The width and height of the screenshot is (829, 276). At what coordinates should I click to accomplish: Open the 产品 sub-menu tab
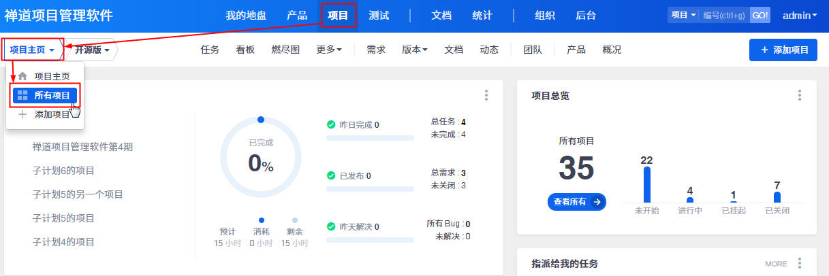576,50
